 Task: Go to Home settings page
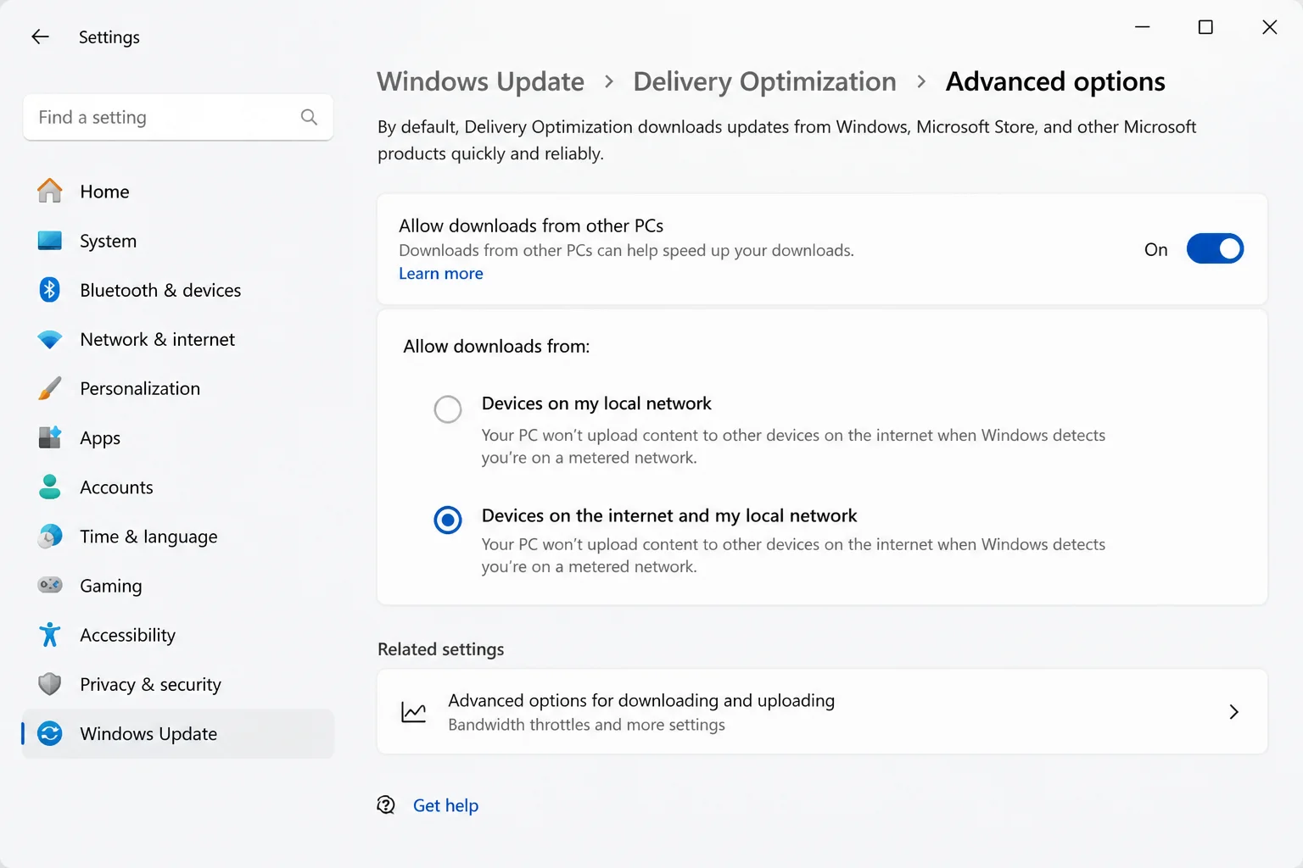click(178, 192)
